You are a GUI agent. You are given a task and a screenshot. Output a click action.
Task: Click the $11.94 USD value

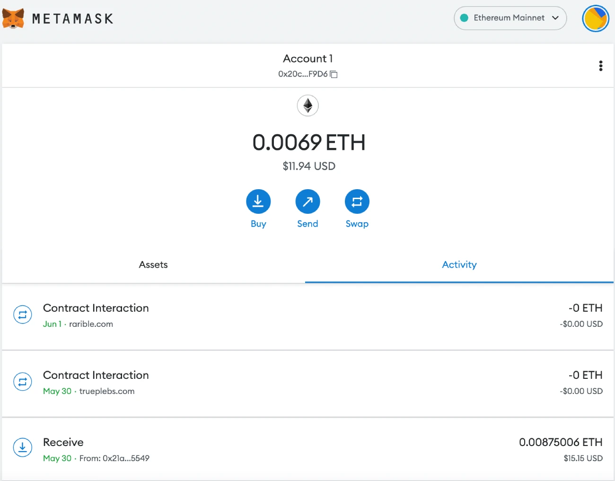pyautogui.click(x=309, y=166)
